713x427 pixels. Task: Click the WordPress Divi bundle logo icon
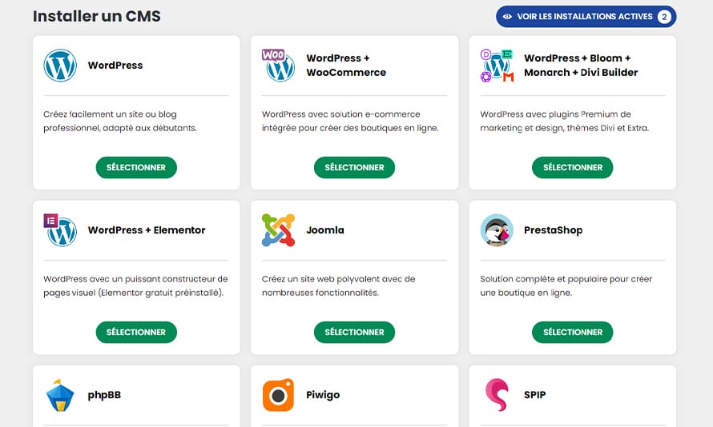tap(497, 66)
